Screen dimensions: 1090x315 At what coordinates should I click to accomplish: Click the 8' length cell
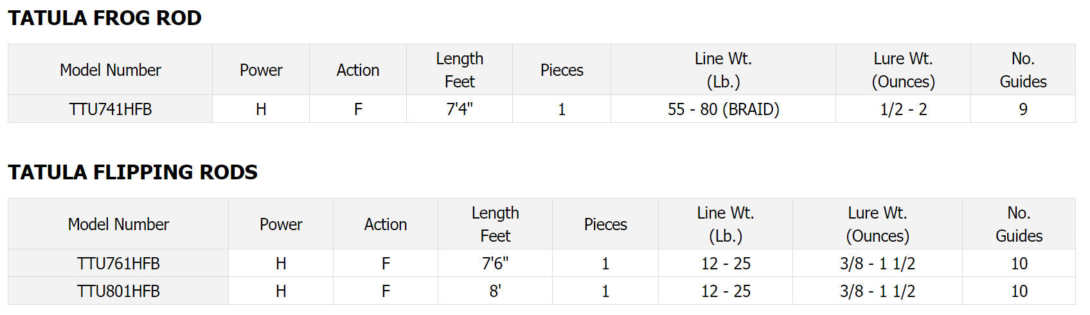click(495, 291)
